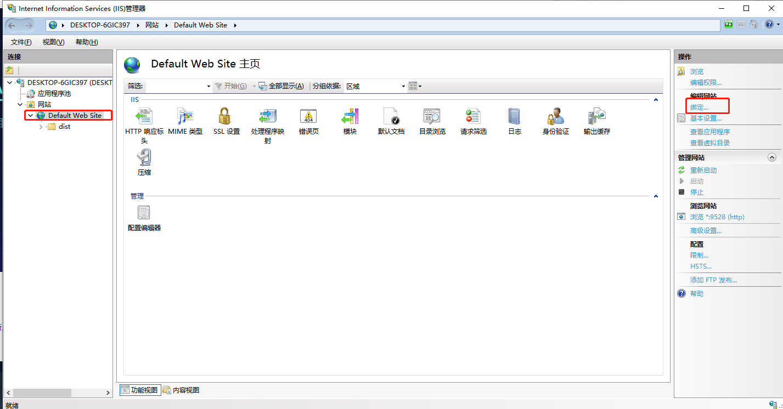Image resolution: width=783 pixels, height=409 pixels.
Task: Click the 查看虚拟目录 link
Action: (x=710, y=143)
